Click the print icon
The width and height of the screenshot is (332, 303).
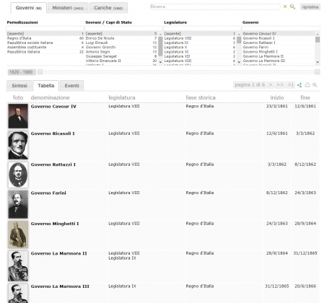(x=307, y=85)
